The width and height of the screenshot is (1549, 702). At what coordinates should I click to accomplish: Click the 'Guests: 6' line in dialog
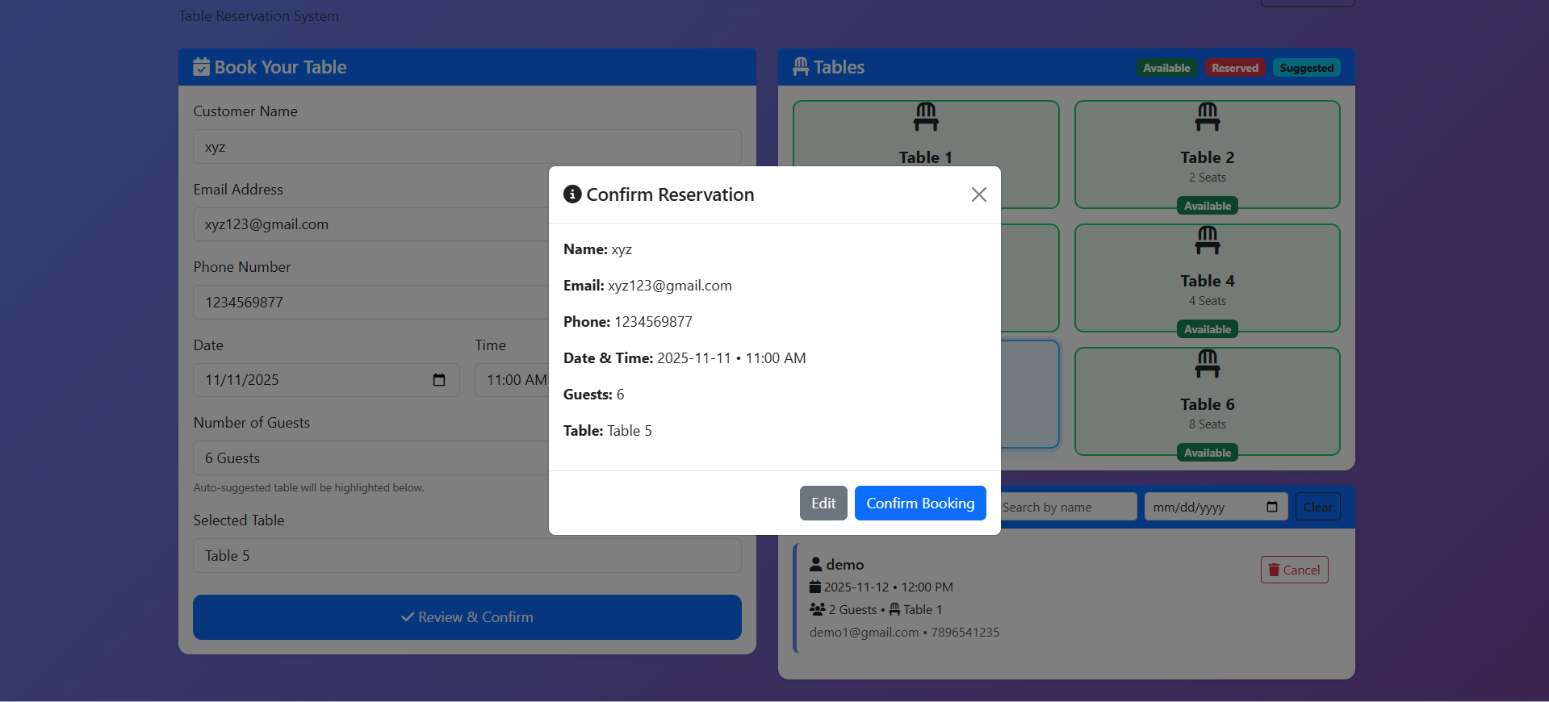[594, 395]
